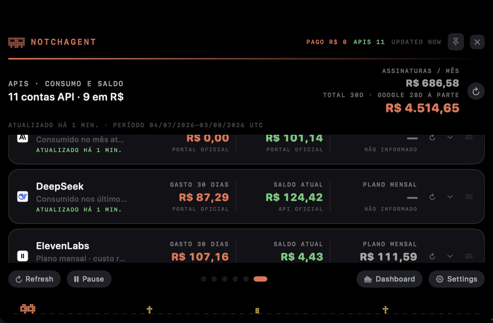The width and height of the screenshot is (493, 323).
Task: Pause automatic updates with the Pause button
Action: pyautogui.click(x=89, y=279)
